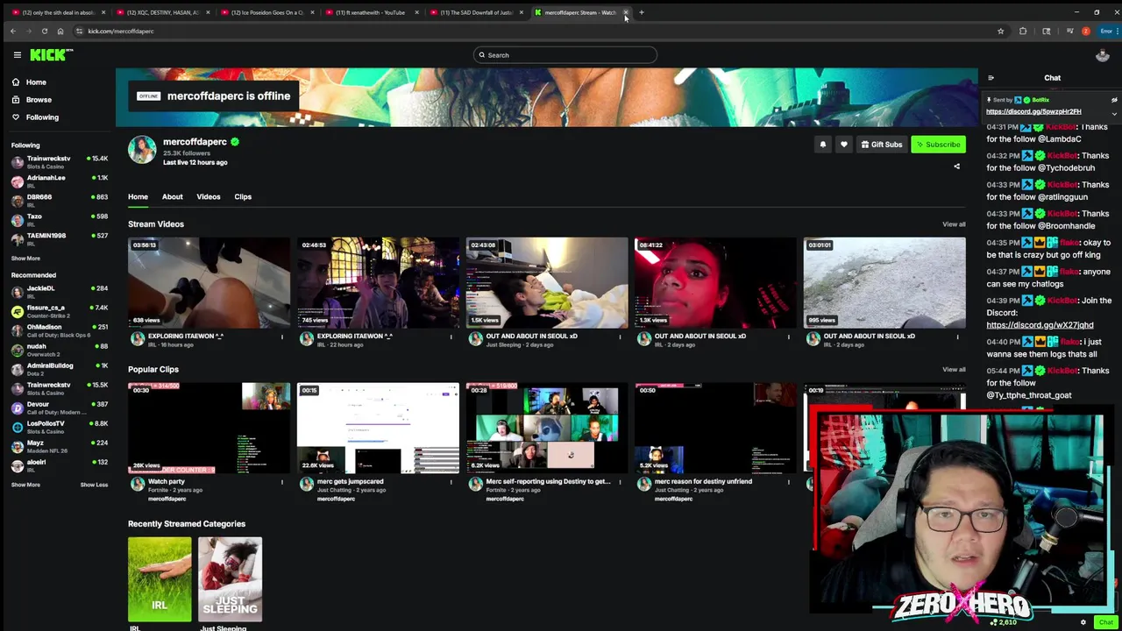
Task: View all Popular Clips
Action: [x=954, y=370]
